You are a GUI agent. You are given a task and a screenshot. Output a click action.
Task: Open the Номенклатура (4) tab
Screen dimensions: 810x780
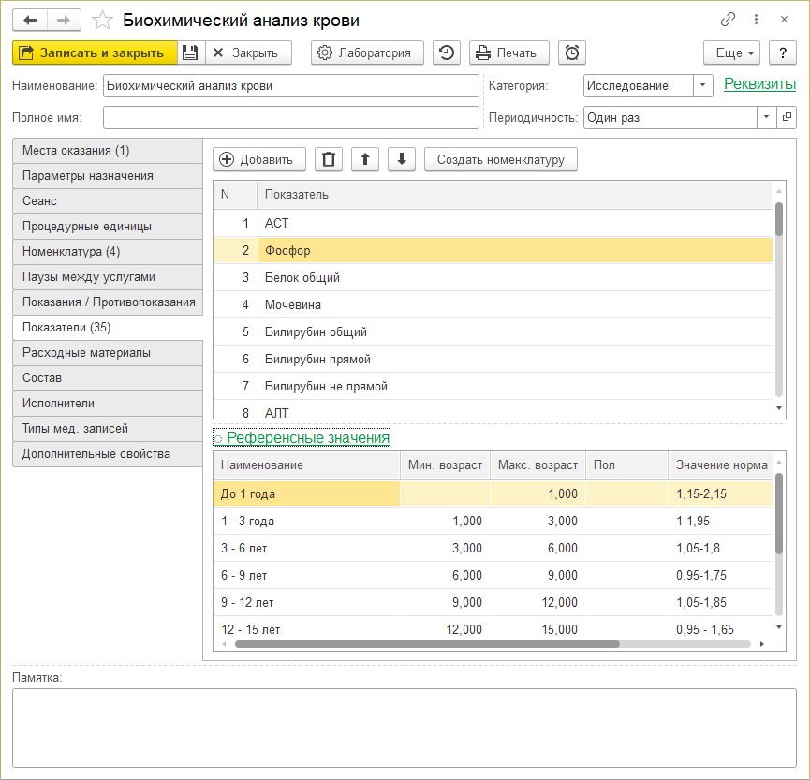pos(107,252)
